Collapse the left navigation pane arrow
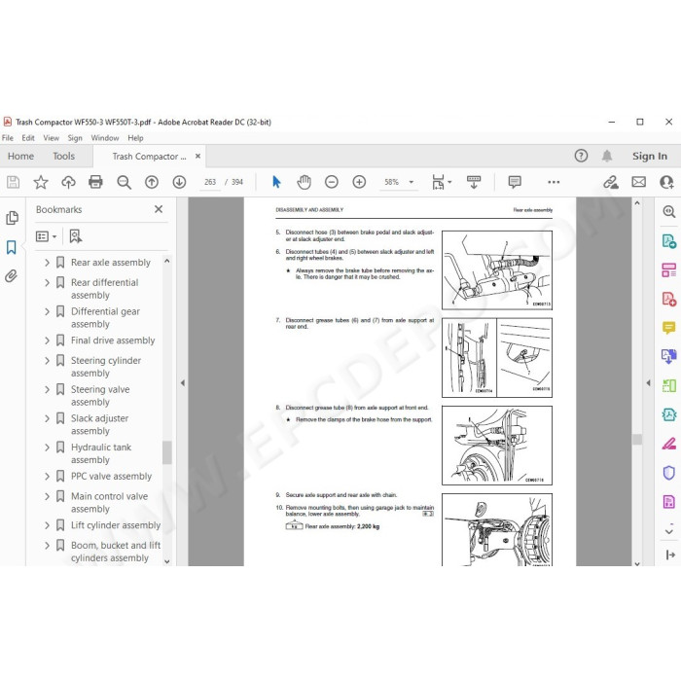 point(183,382)
